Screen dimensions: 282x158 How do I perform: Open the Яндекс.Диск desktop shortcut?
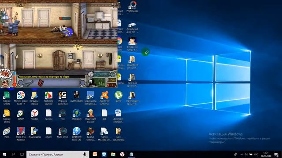(34, 133)
